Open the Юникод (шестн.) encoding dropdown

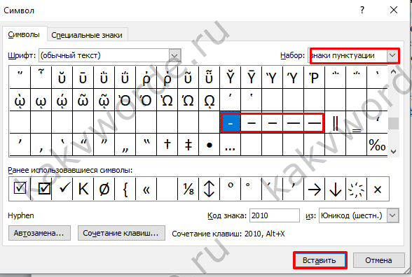pos(392,215)
